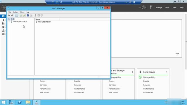Viewport: 187px width, 105px height.
Task: Select Local Server icon in Server Manager sidebar
Action: click(x=3, y=20)
